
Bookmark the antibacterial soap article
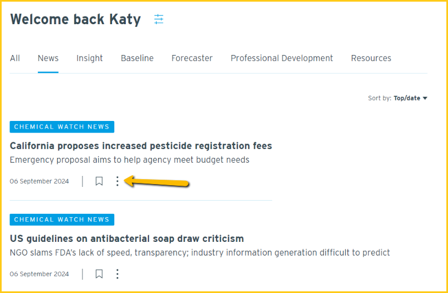pos(99,274)
